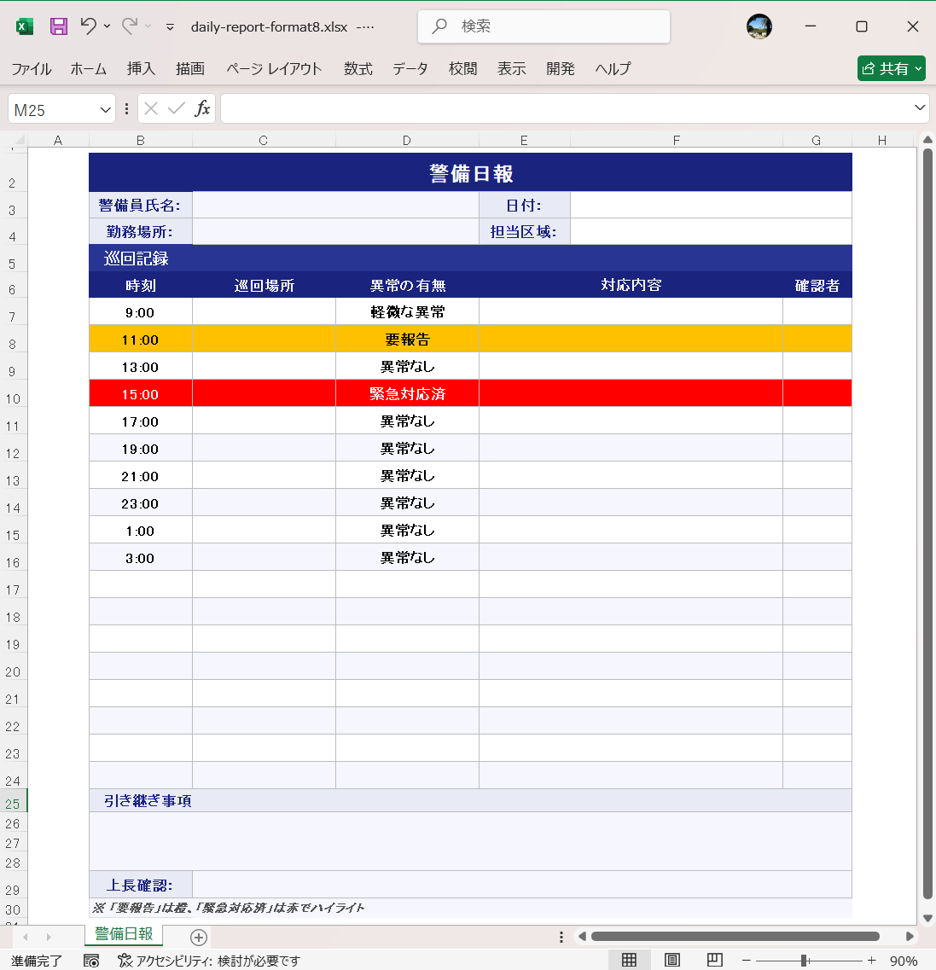Add a new sheet with plus icon

pyautogui.click(x=199, y=938)
